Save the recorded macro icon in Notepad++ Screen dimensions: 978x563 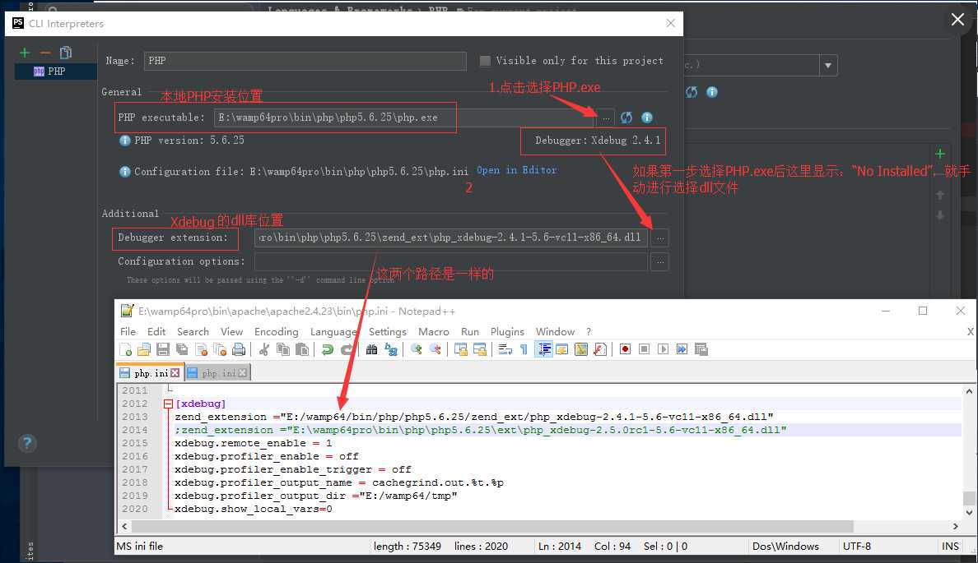click(701, 349)
